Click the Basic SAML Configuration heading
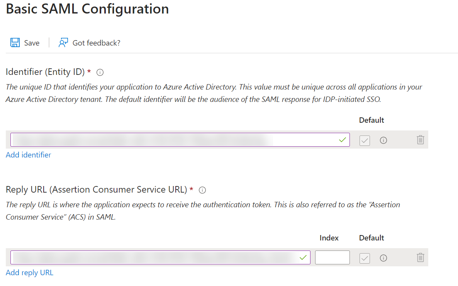This screenshot has height=286, width=458. pyautogui.click(x=87, y=9)
